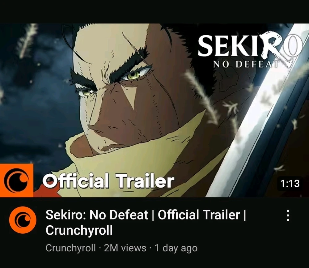
Task: Tap the 1:13 duration badge
Action: (290, 183)
